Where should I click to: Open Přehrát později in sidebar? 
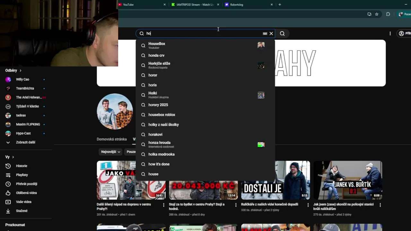pos(26,184)
